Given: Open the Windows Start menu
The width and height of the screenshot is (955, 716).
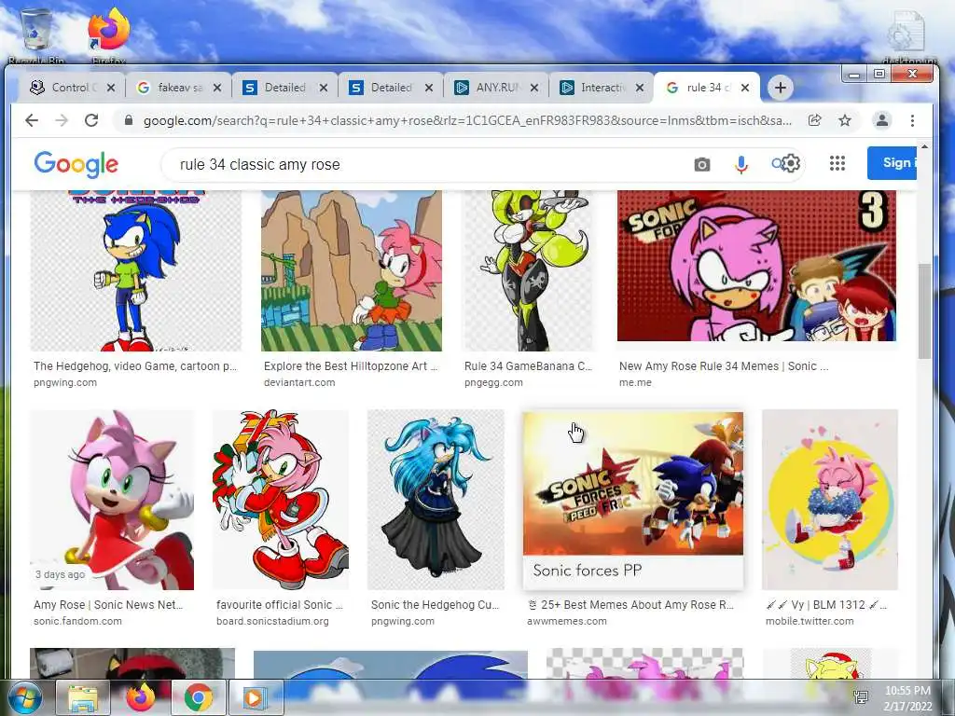Looking at the screenshot, I should (24, 697).
